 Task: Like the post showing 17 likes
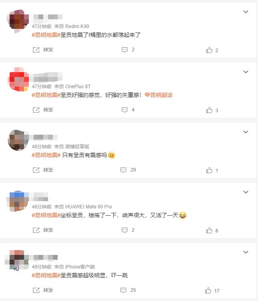pos(212,291)
